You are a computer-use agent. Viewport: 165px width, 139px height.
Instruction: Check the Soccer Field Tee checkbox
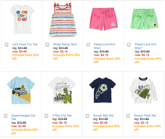click(x=128, y=116)
